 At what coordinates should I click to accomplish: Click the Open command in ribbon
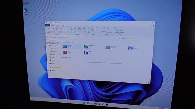109,28
